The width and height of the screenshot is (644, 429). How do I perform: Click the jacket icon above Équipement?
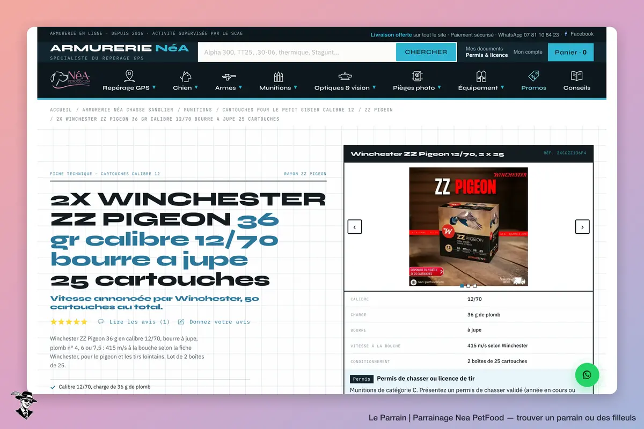(x=481, y=76)
